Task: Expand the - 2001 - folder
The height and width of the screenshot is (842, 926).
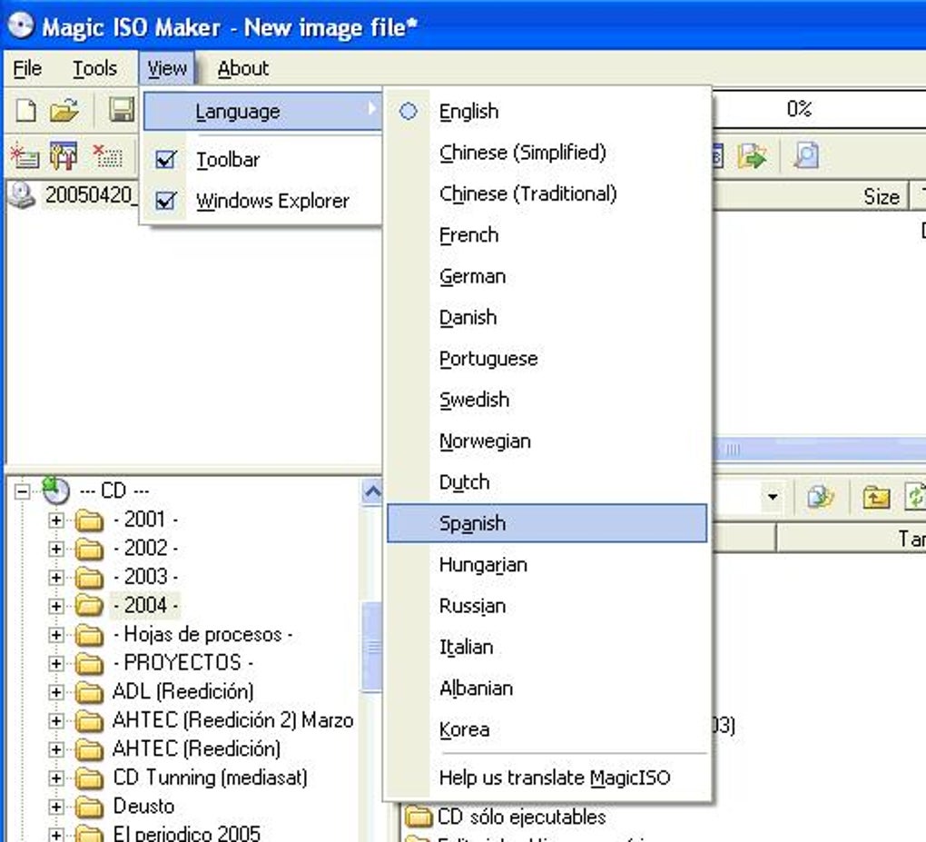Action: point(56,520)
